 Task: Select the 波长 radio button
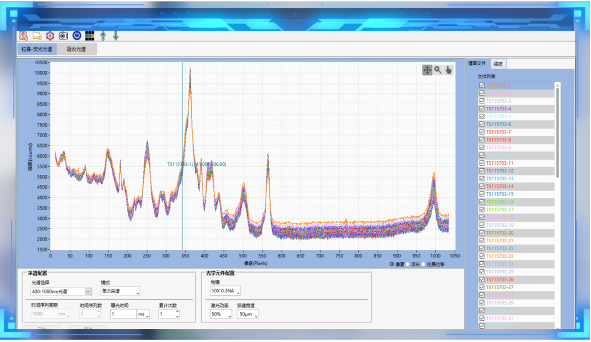tap(407, 264)
